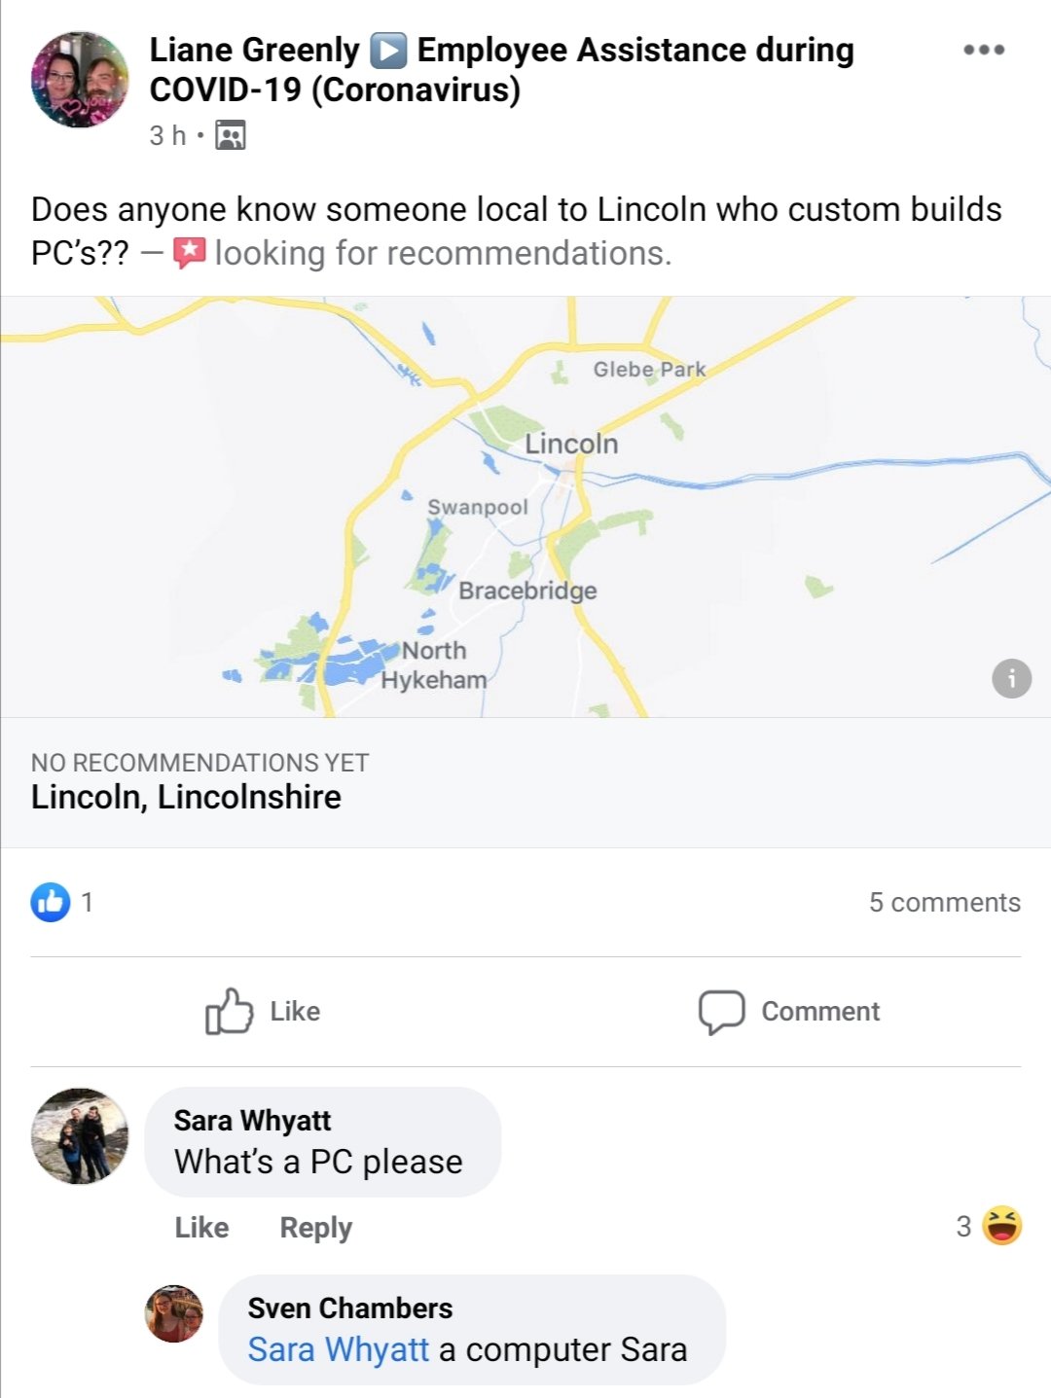Click the blue like reaction icon
The image size is (1051, 1398).
(51, 902)
